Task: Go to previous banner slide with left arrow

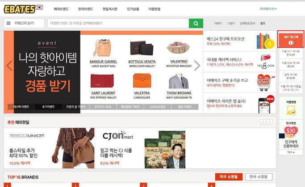Action: 9,66
